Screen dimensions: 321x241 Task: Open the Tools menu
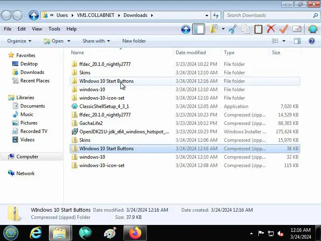pos(54,29)
